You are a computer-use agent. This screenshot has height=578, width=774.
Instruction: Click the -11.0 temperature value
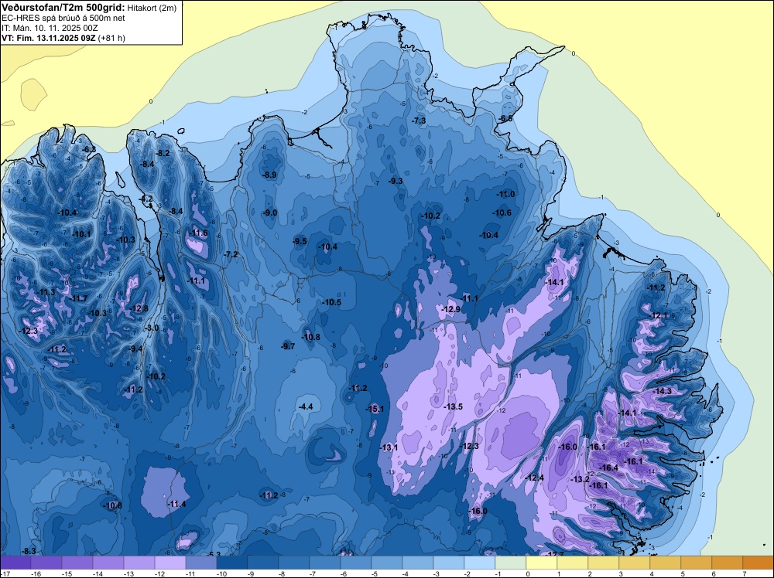pyautogui.click(x=505, y=194)
